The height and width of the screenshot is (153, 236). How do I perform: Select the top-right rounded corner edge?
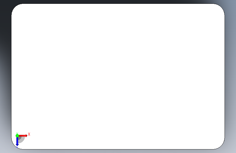click(221, 7)
